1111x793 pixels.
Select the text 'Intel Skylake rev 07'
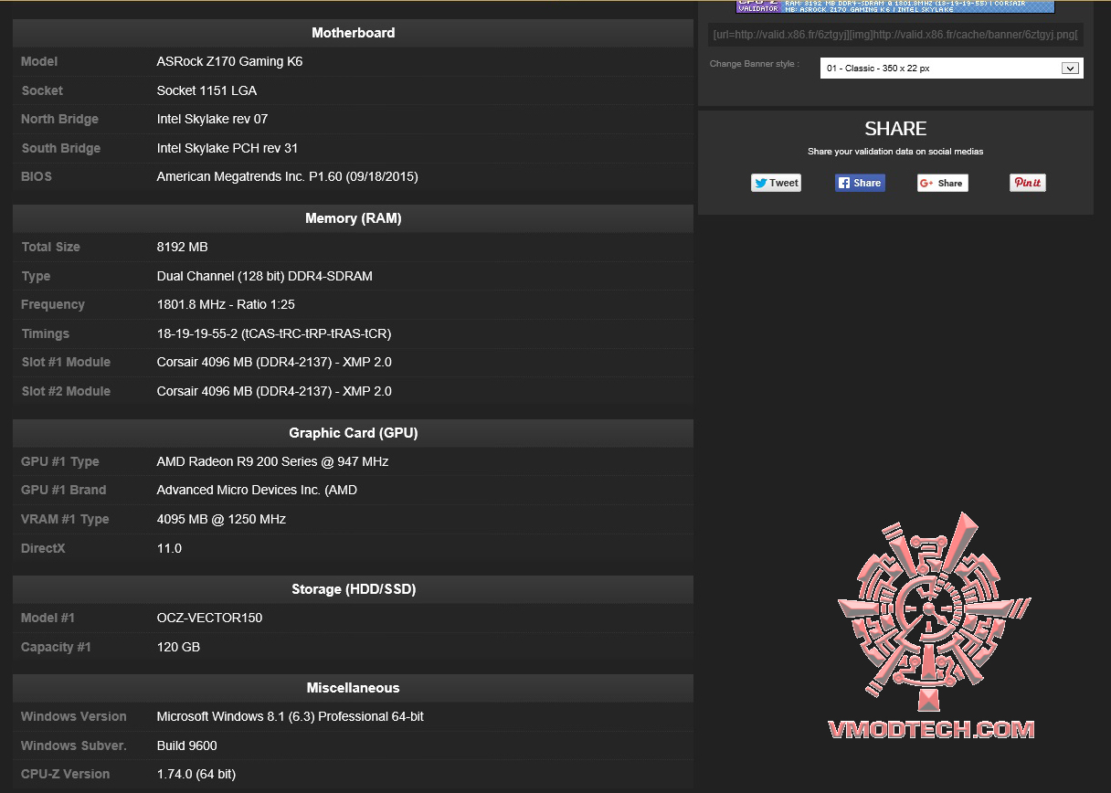pyautogui.click(x=212, y=119)
